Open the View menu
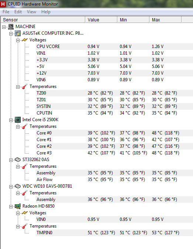 (31, 12)
